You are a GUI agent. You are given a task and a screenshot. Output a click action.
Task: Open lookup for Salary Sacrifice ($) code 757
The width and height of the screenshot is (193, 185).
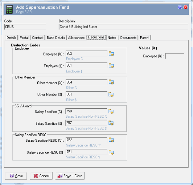click(x=111, y=123)
